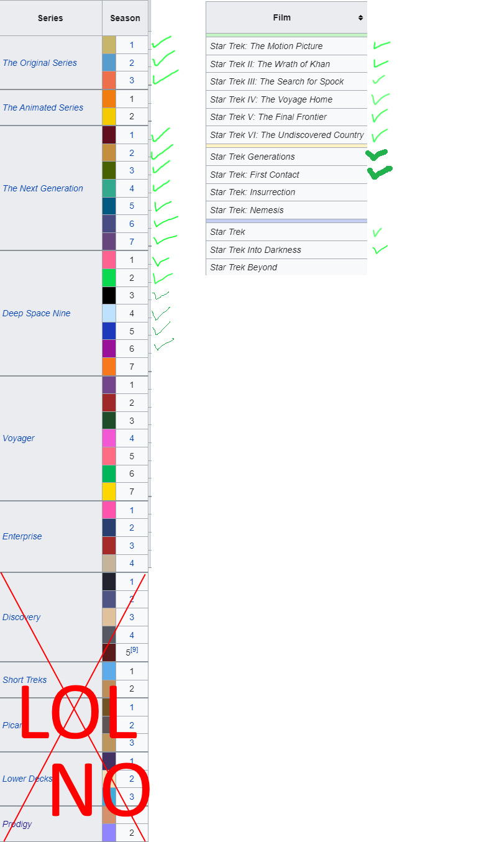Click the teal swatch for Next Generation season 4
Image resolution: width=497 pixels, height=842 pixels.
(109, 188)
